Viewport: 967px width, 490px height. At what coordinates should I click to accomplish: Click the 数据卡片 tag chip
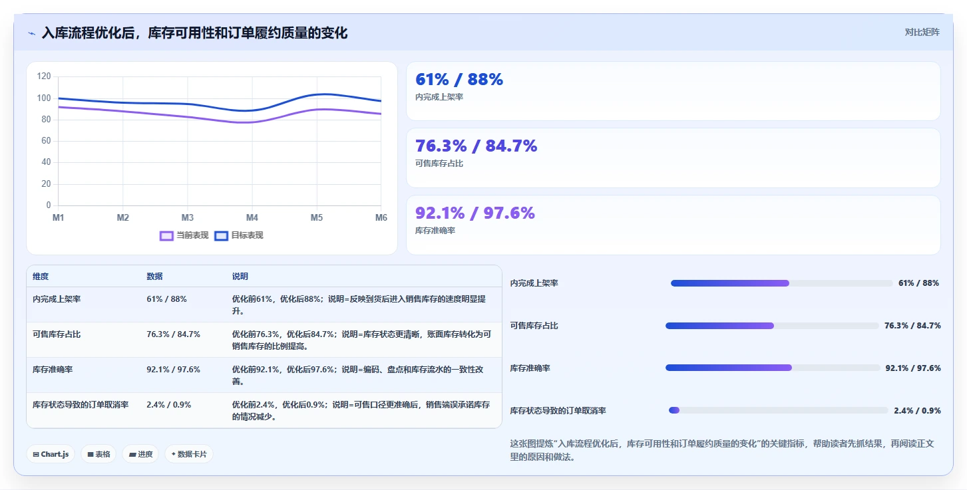pyautogui.click(x=189, y=454)
